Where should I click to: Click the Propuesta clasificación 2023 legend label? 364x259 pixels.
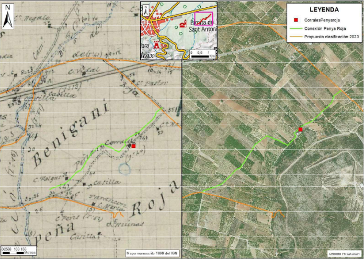(332, 37)
